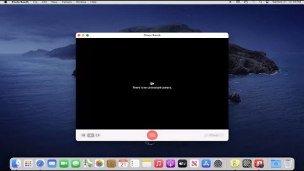Screen dimensions: 304x171
Task: Open Photos from the Dock
Action: [x=99, y=164]
